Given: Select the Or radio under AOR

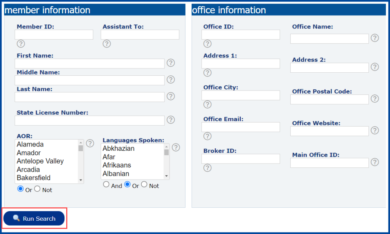Looking at the screenshot, I should pyautogui.click(x=21, y=188).
